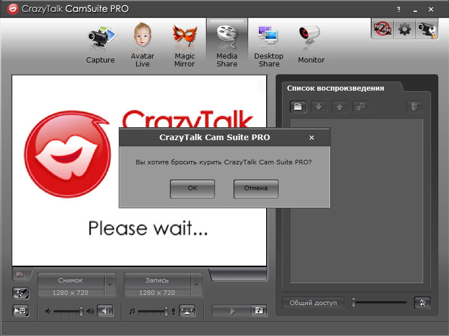Click the microphone icon by mix slider
Viewport: 449px width, 336px height.
(x=173, y=311)
